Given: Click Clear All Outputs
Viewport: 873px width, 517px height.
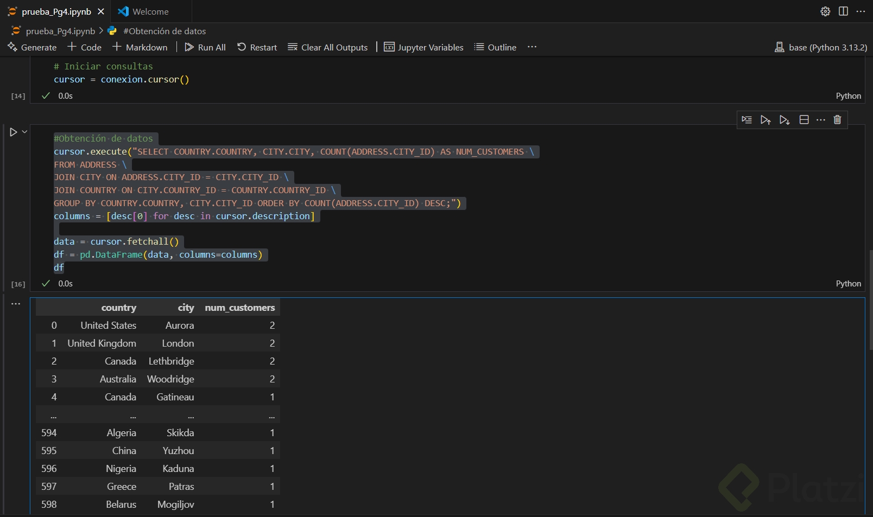Looking at the screenshot, I should point(327,47).
